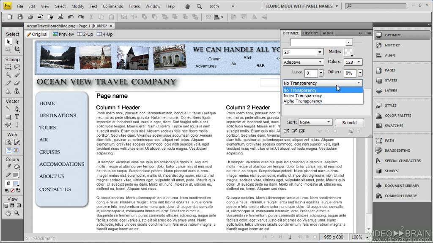Viewport: 433px width, 243px height.
Task: Click the Print icon in toolbar
Action: (60, 17)
